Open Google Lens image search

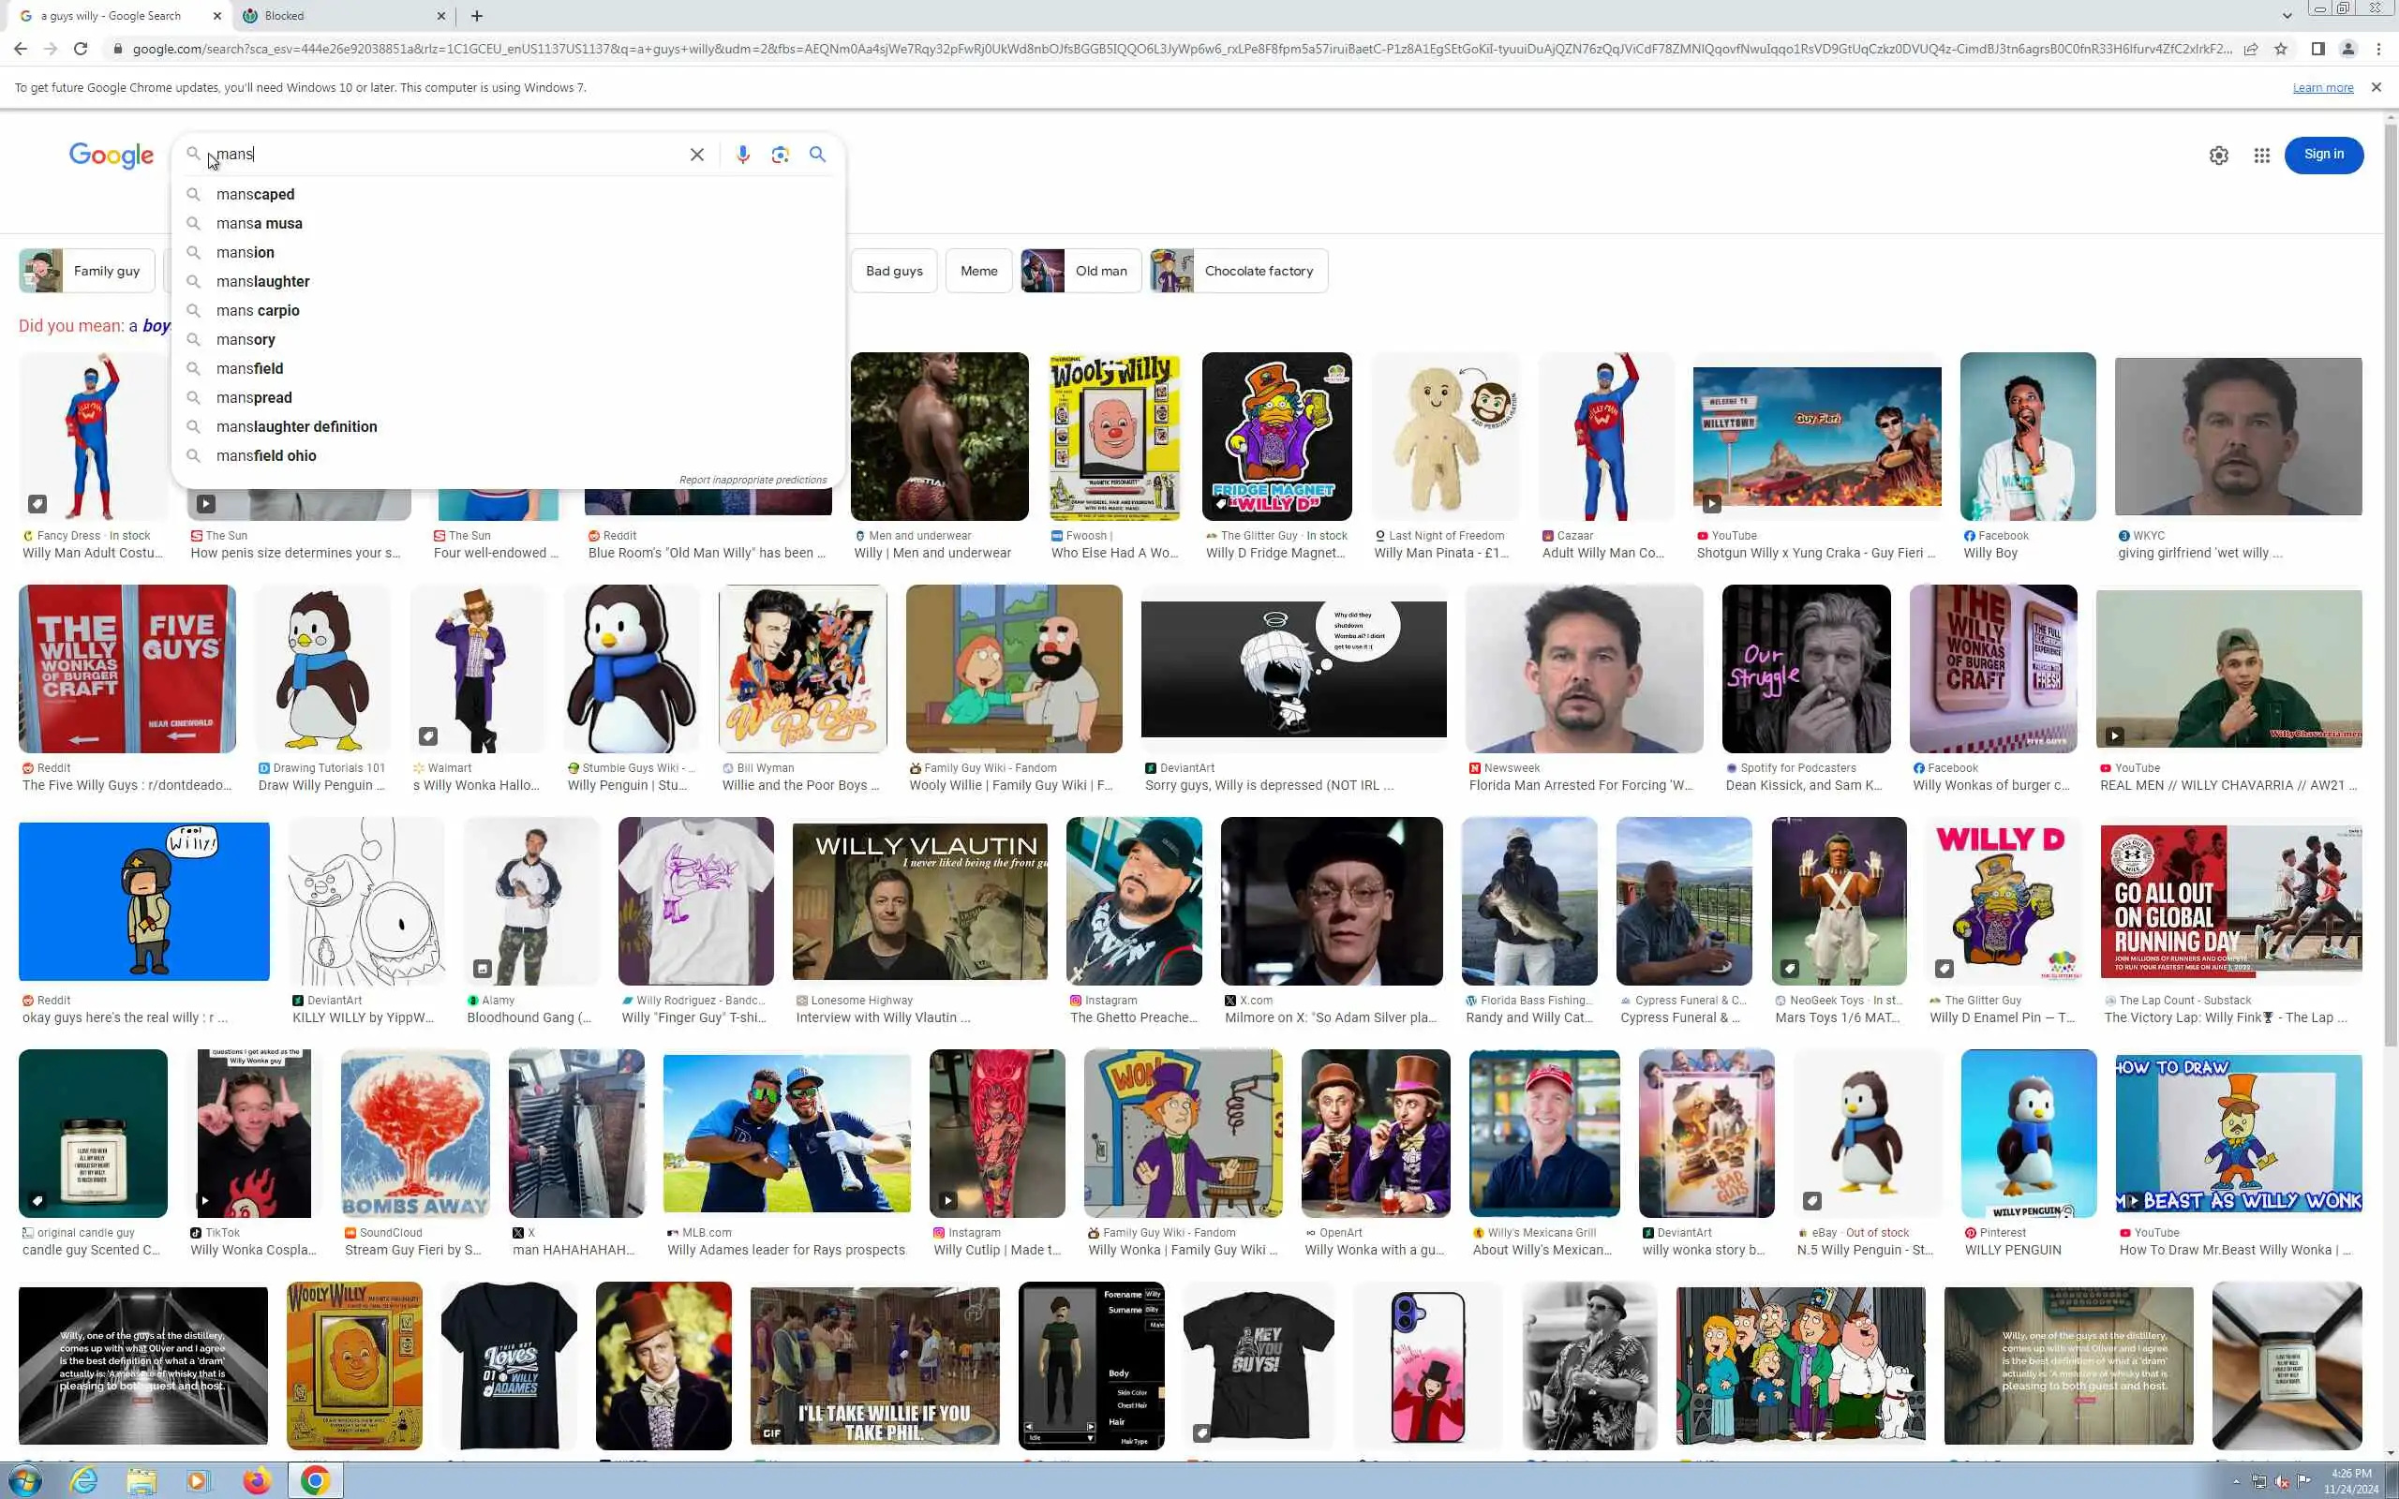coord(781,155)
